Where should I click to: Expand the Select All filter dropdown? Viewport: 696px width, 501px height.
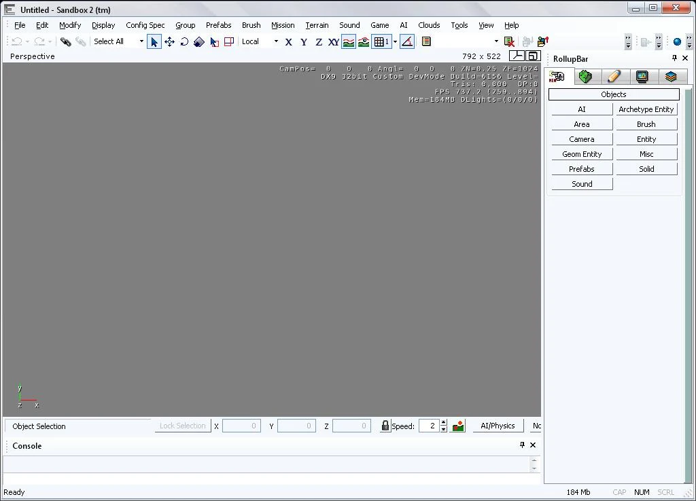point(141,41)
